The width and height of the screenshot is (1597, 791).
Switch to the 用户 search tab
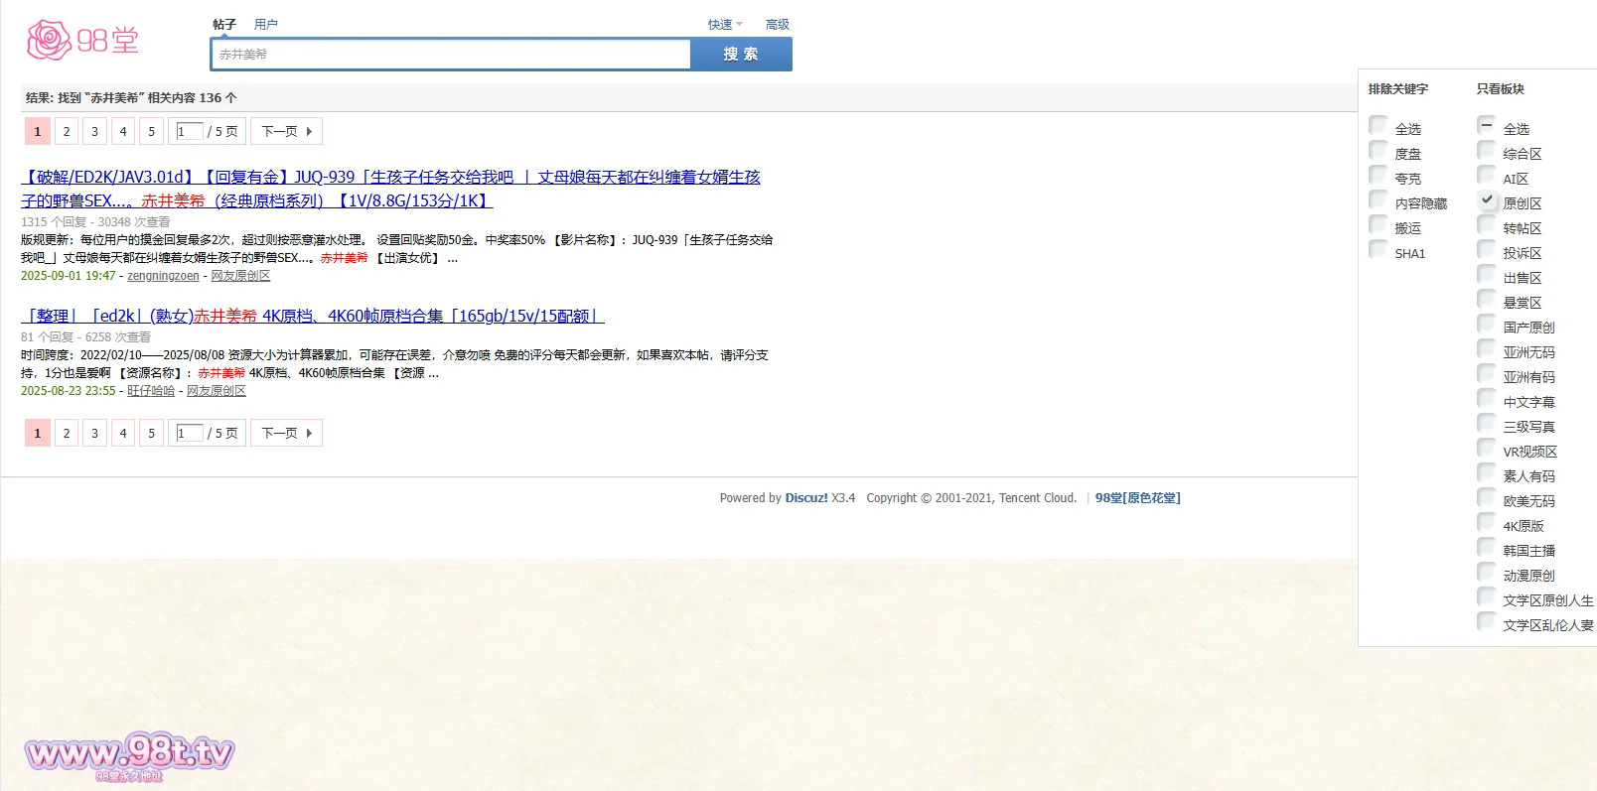pyautogui.click(x=265, y=25)
